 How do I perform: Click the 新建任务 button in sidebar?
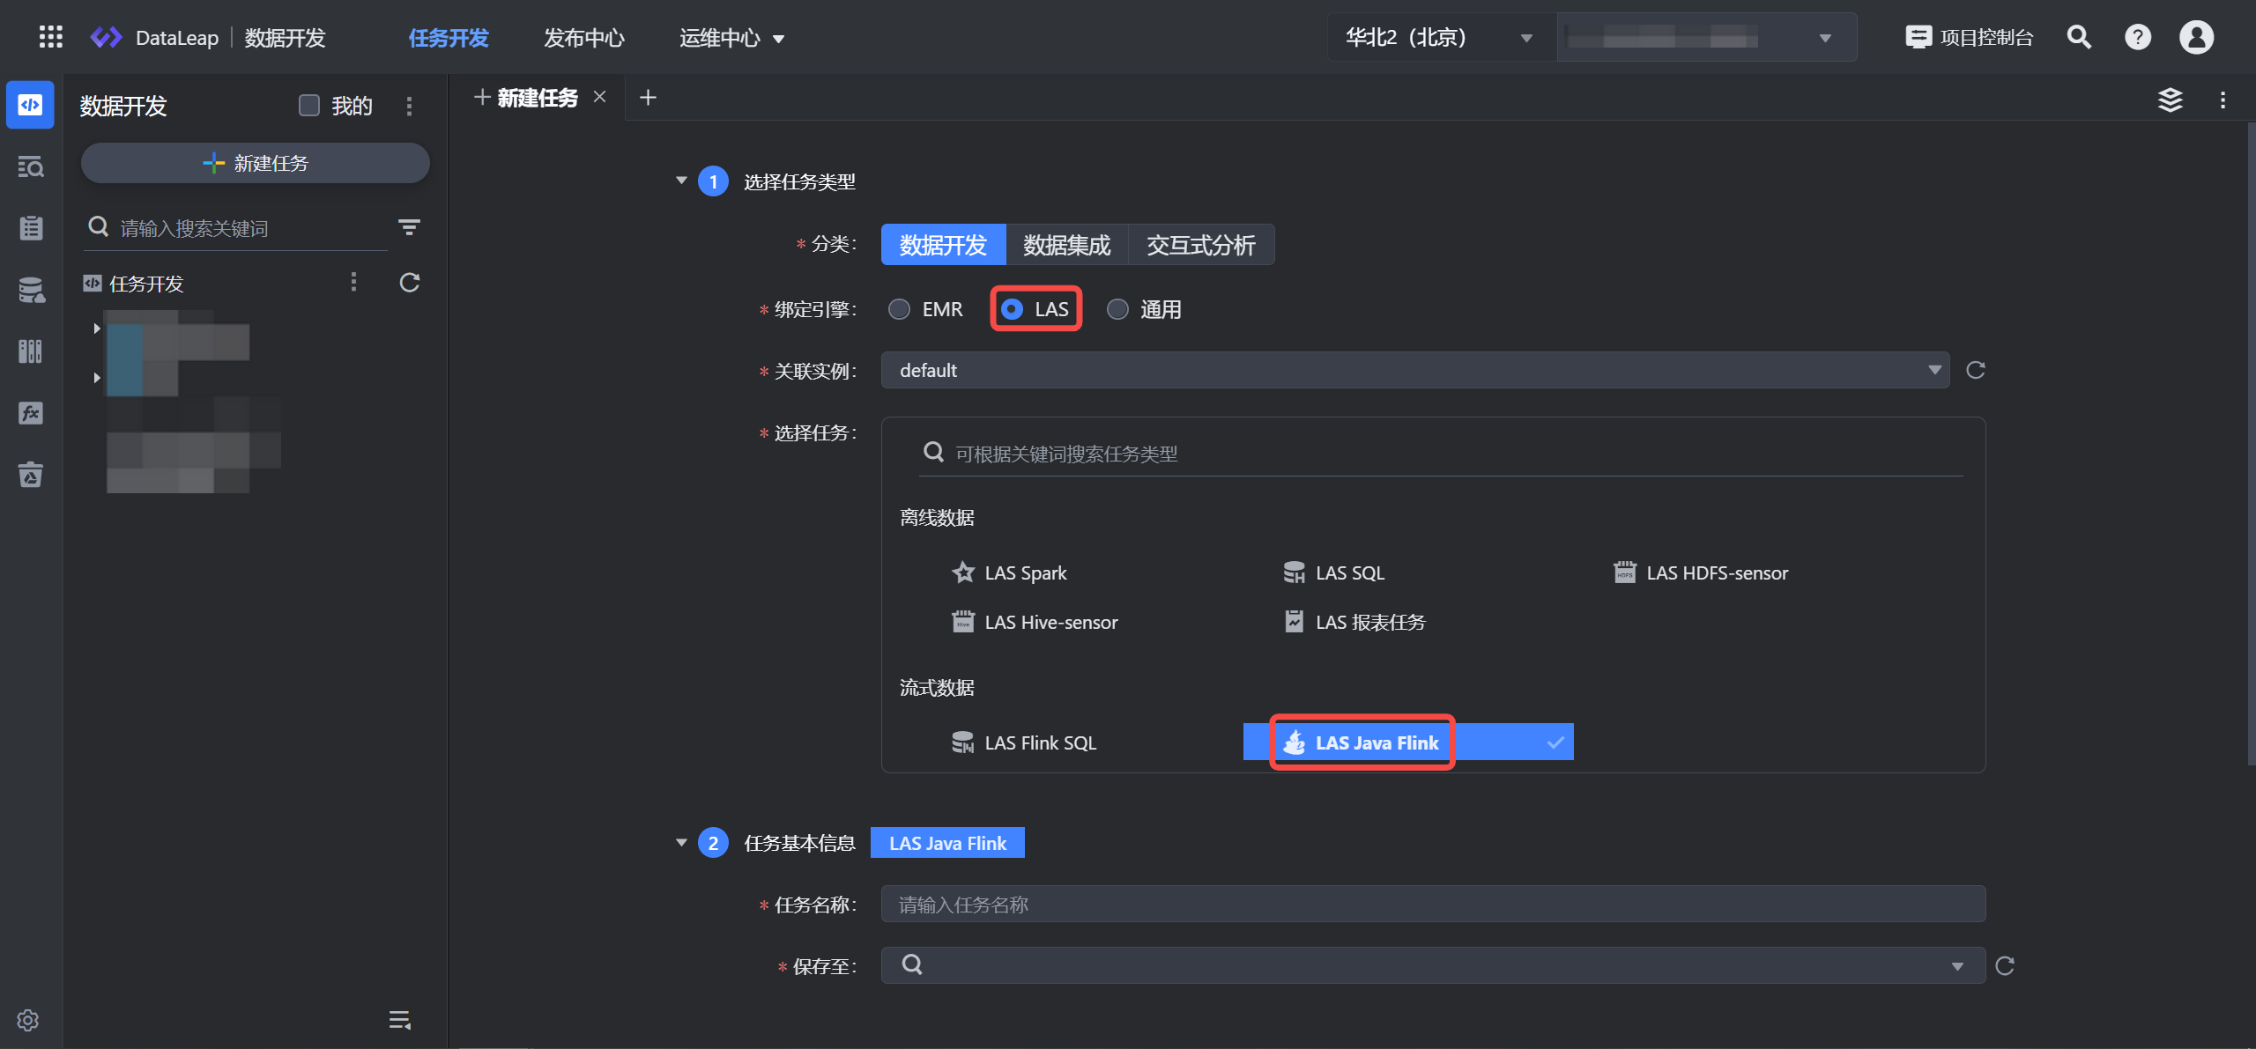256,163
